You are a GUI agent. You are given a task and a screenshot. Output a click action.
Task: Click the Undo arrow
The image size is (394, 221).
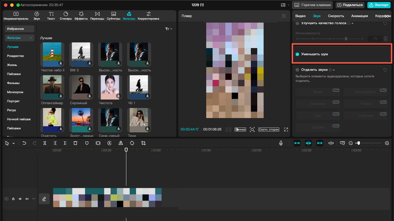[24, 143]
